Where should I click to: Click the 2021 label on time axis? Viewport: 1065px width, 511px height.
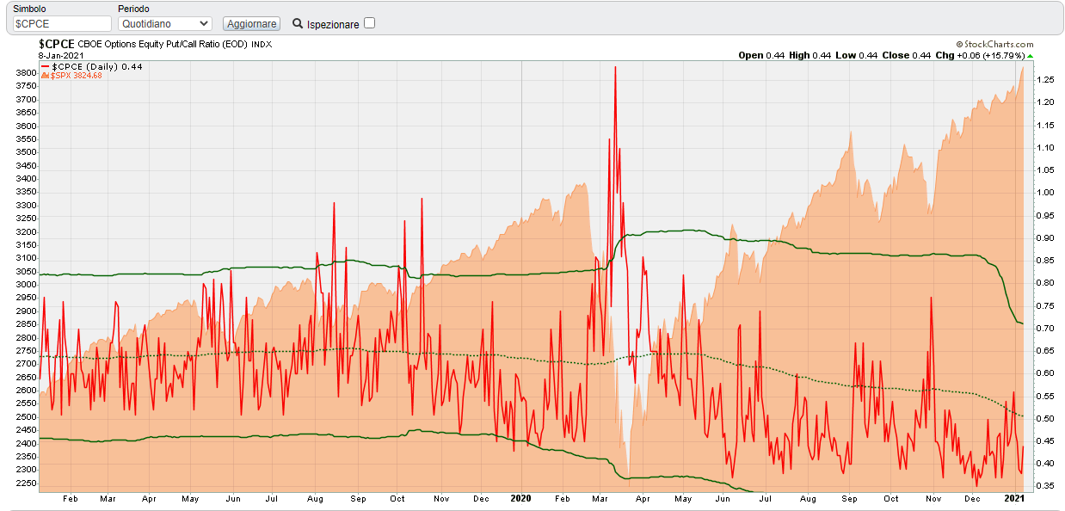point(1014,498)
